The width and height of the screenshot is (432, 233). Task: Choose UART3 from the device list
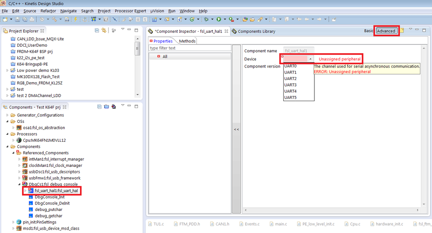[299, 85]
